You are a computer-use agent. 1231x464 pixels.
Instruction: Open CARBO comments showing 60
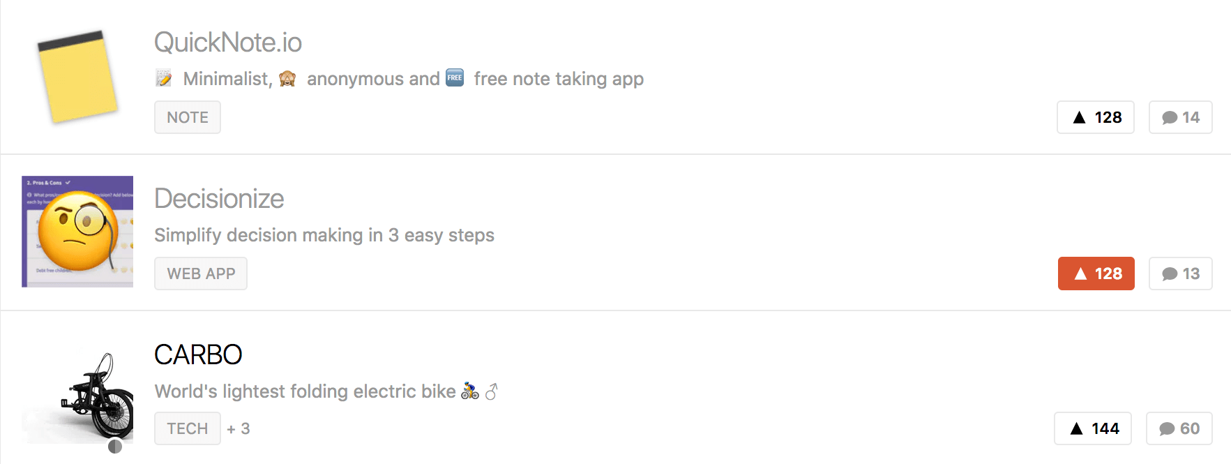pos(1179,428)
